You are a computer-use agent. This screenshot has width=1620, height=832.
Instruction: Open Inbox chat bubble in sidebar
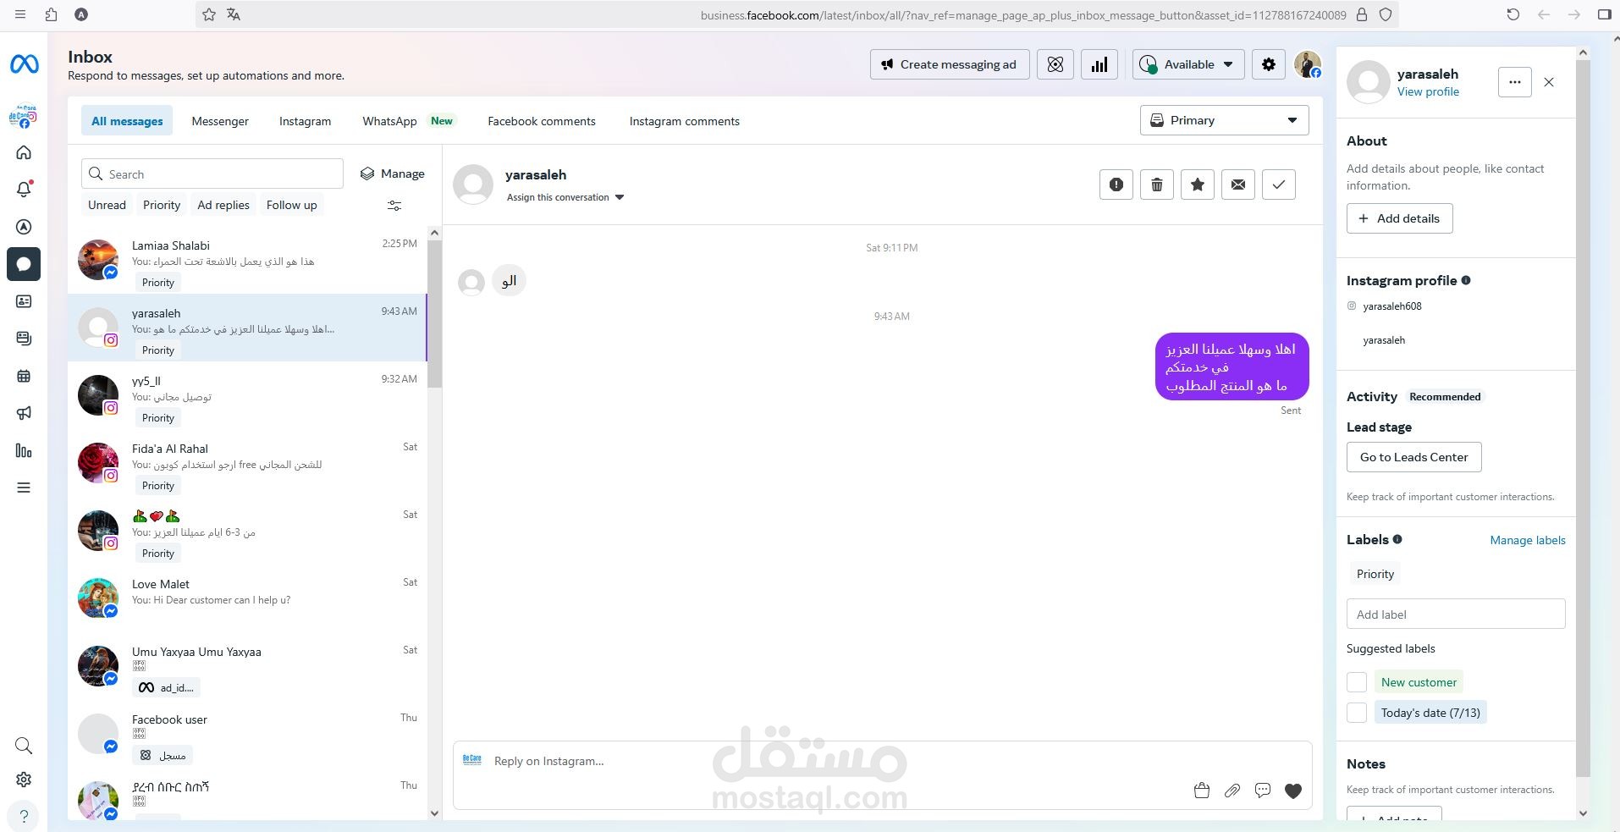(x=24, y=264)
